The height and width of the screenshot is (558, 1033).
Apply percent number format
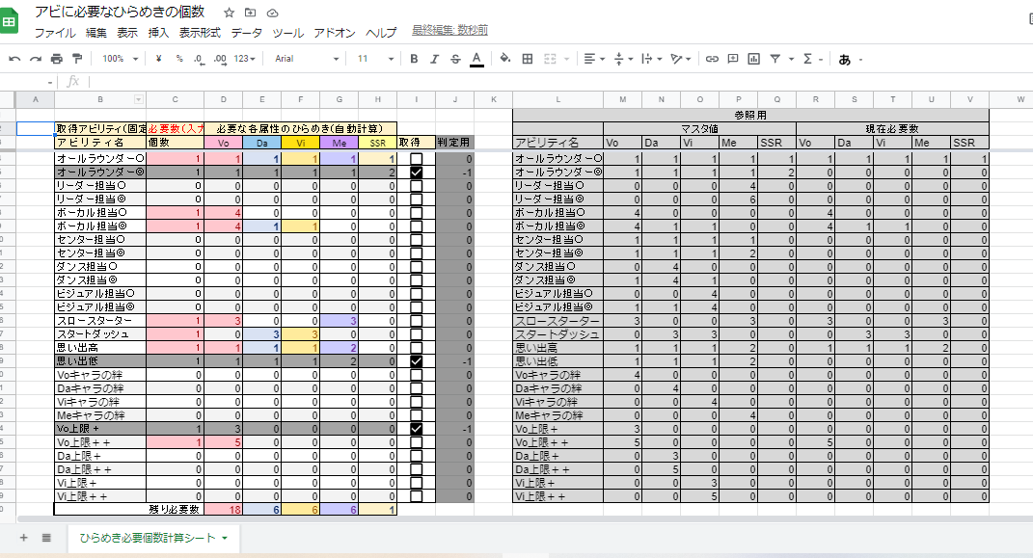pyautogui.click(x=179, y=59)
